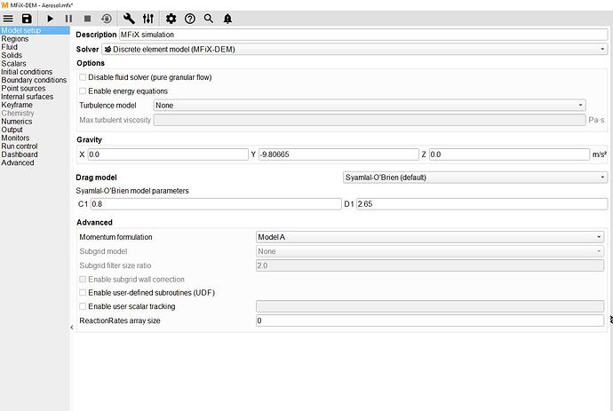Click the D1 parameter field
The width and height of the screenshot is (613, 411).
(482, 204)
